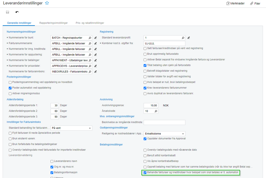266x178 pixels.
Task: Enable Aktiver migreringsmodus checkbox
Action: (x=10, y=94)
